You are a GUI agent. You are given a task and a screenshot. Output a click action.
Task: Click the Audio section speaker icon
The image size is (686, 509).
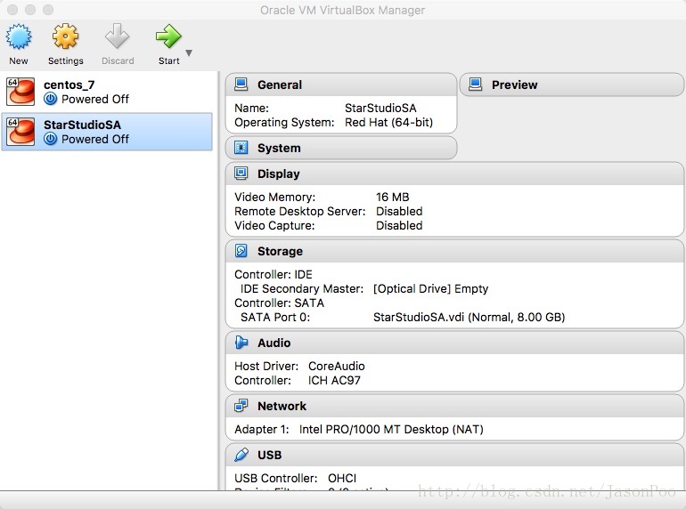(x=241, y=343)
